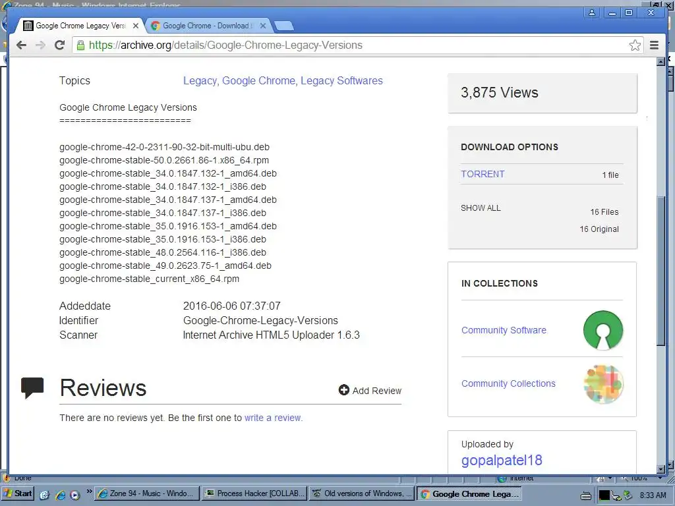675x506 pixels.
Task: Click the keyboard icon in system tray
Action: 586,495
